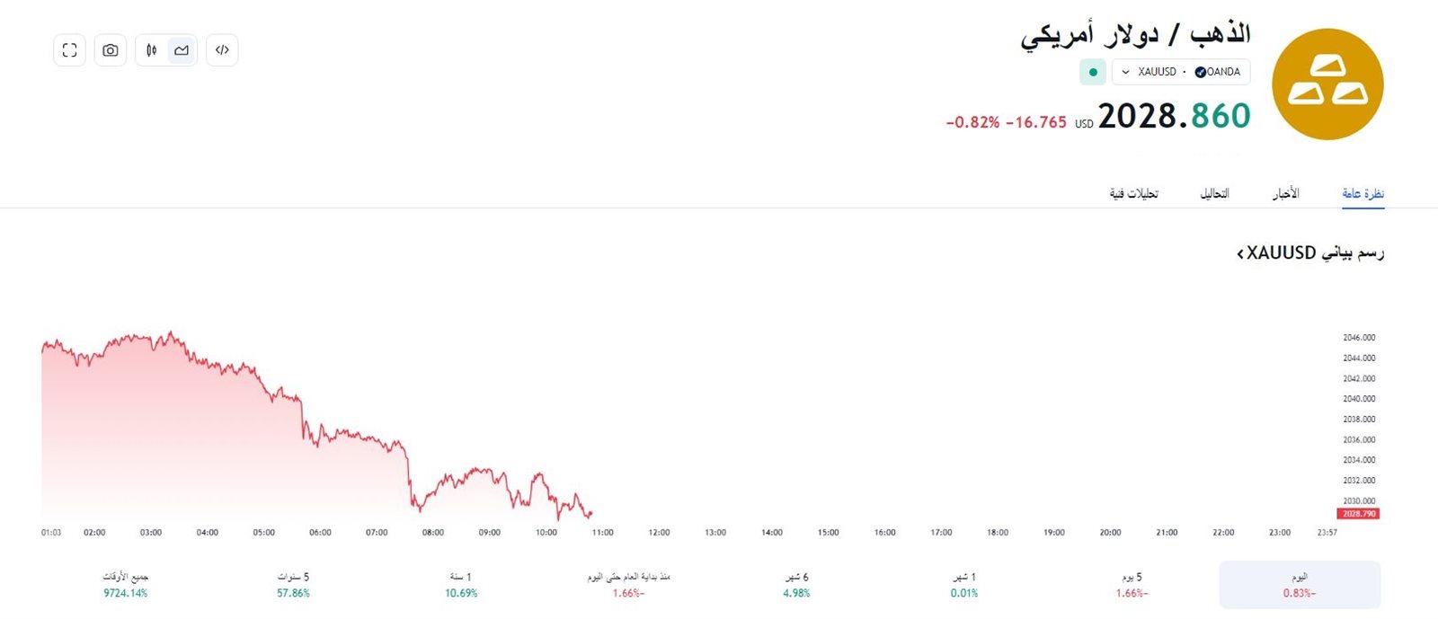Open the نظرة عامة overview tab
This screenshot has width=1438, height=619.
(1363, 193)
